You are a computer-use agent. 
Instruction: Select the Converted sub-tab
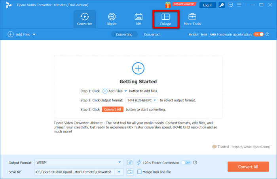pyautogui.click(x=152, y=34)
